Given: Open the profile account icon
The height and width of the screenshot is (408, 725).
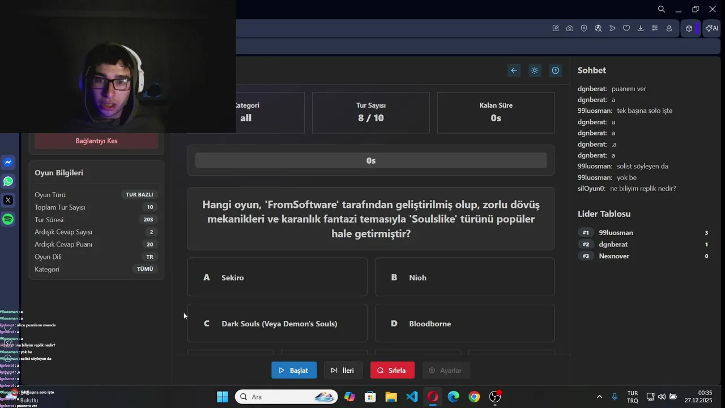Looking at the screenshot, I should pyautogui.click(x=669, y=28).
